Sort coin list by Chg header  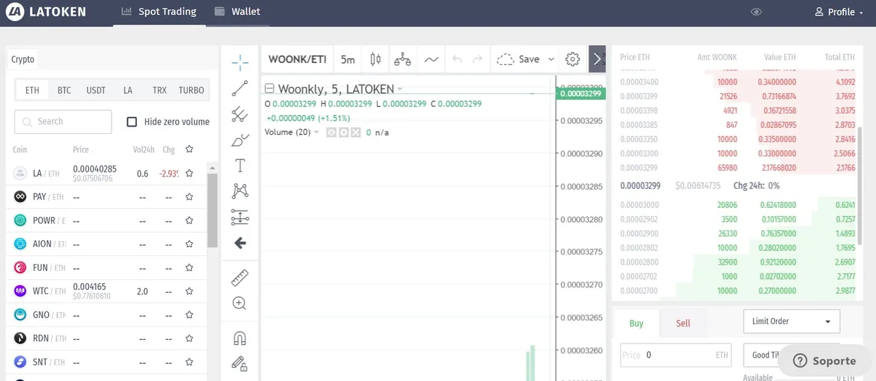(x=168, y=149)
